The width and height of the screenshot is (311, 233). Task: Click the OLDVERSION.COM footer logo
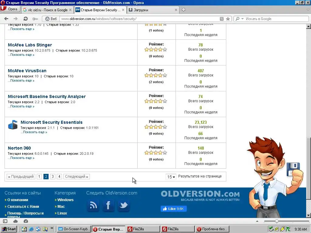click(x=200, y=195)
